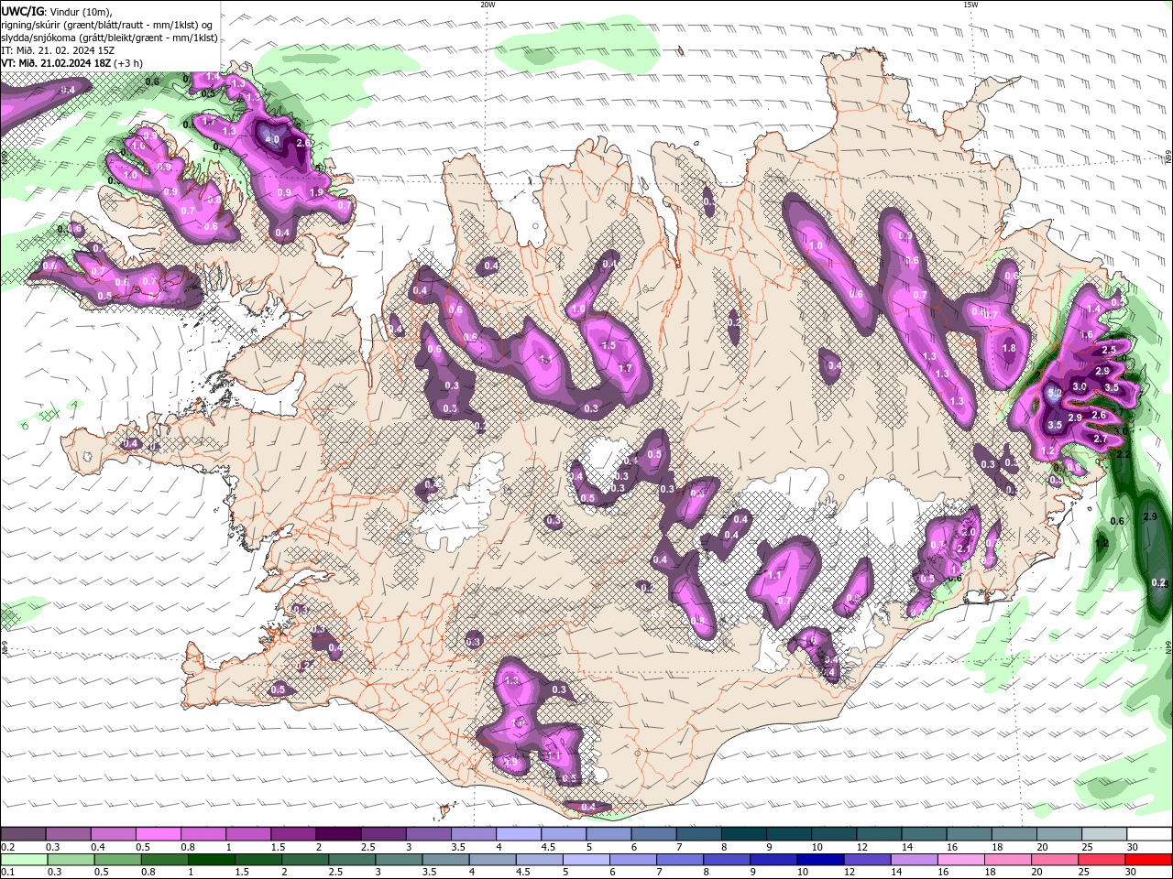Click the "IT: Mið. 21. 02. 2024 15Z" line
This screenshot has width=1173, height=879.
[56, 50]
